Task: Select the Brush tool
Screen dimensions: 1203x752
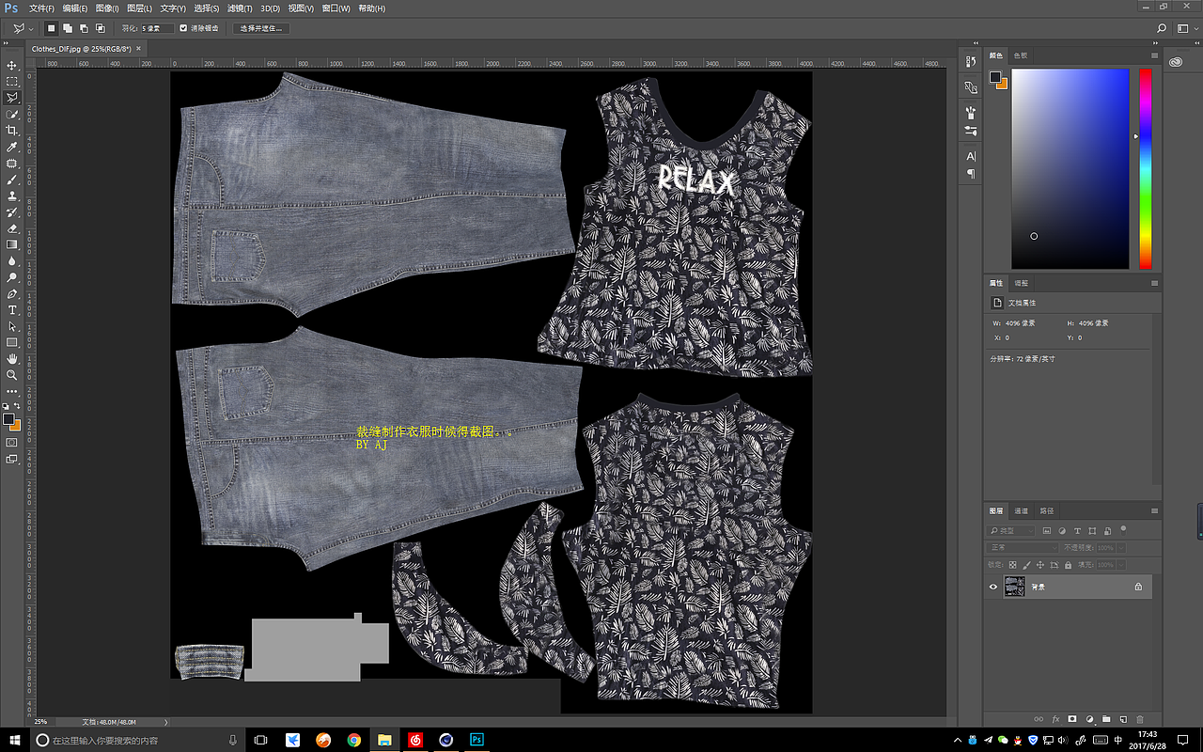Action: tap(12, 180)
